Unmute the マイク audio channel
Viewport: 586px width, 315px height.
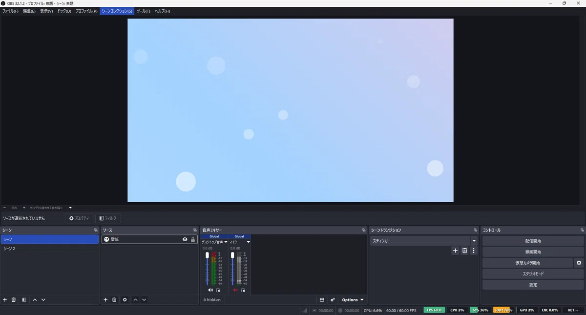235,290
